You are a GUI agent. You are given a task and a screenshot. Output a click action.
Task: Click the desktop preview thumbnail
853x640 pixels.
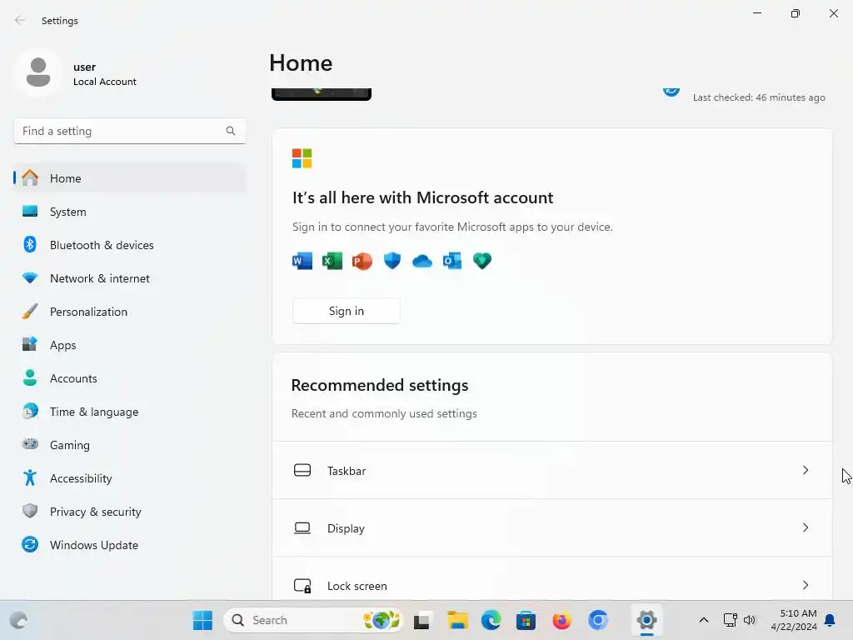(322, 94)
